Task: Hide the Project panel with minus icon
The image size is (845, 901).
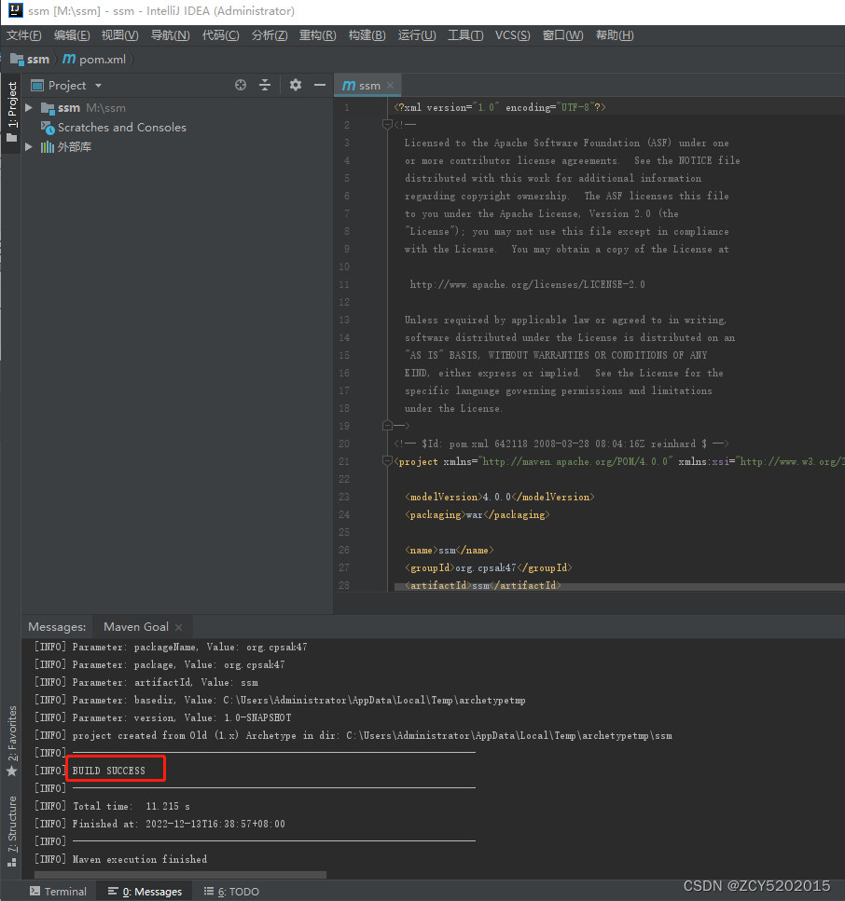Action: pos(320,85)
